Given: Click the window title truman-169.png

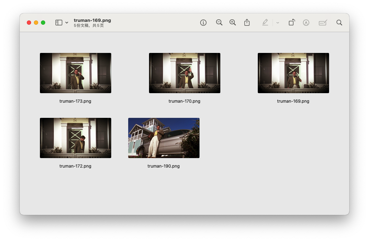Looking at the screenshot, I should 92,20.
